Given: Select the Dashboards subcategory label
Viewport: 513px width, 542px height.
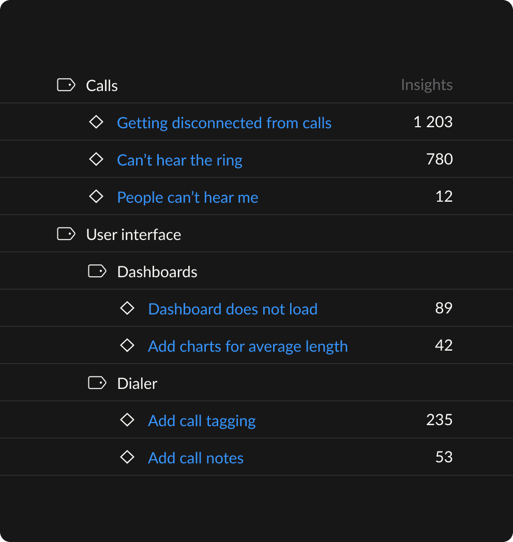Looking at the screenshot, I should pyautogui.click(x=157, y=272).
